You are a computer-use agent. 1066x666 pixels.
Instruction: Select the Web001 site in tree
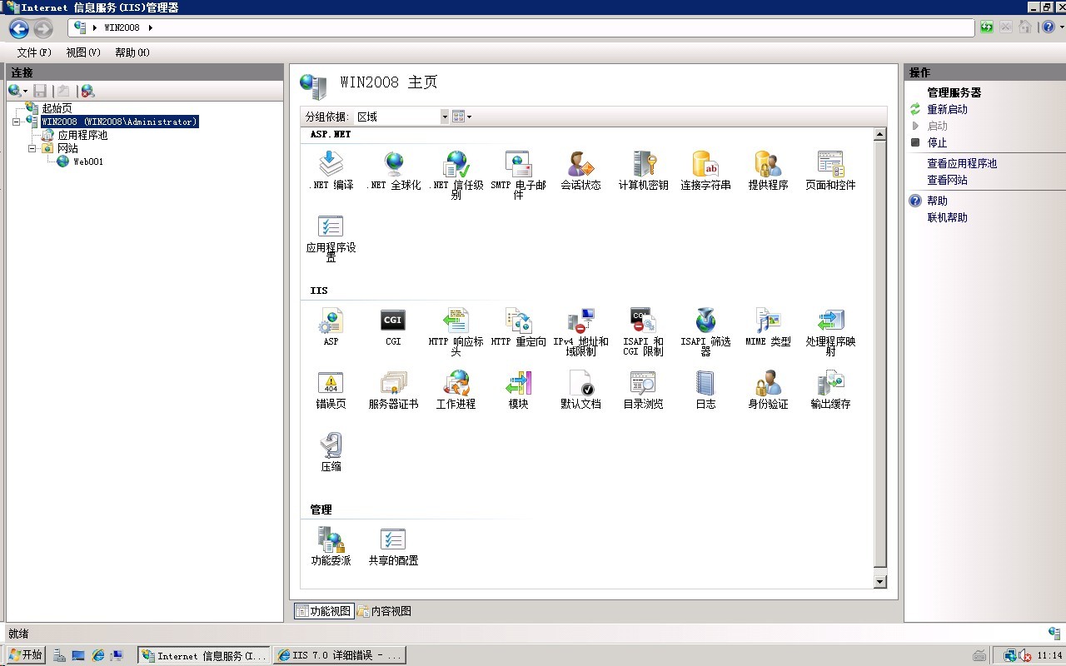pyautogui.click(x=87, y=162)
